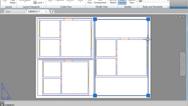This screenshot has width=188, height=106.
Task: Click the Update View button
Action: coord(132,2)
